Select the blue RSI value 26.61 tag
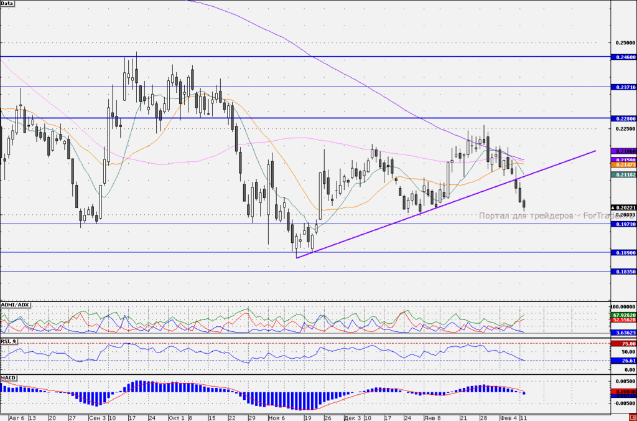The height and width of the screenshot is (421, 637). pyautogui.click(x=623, y=361)
